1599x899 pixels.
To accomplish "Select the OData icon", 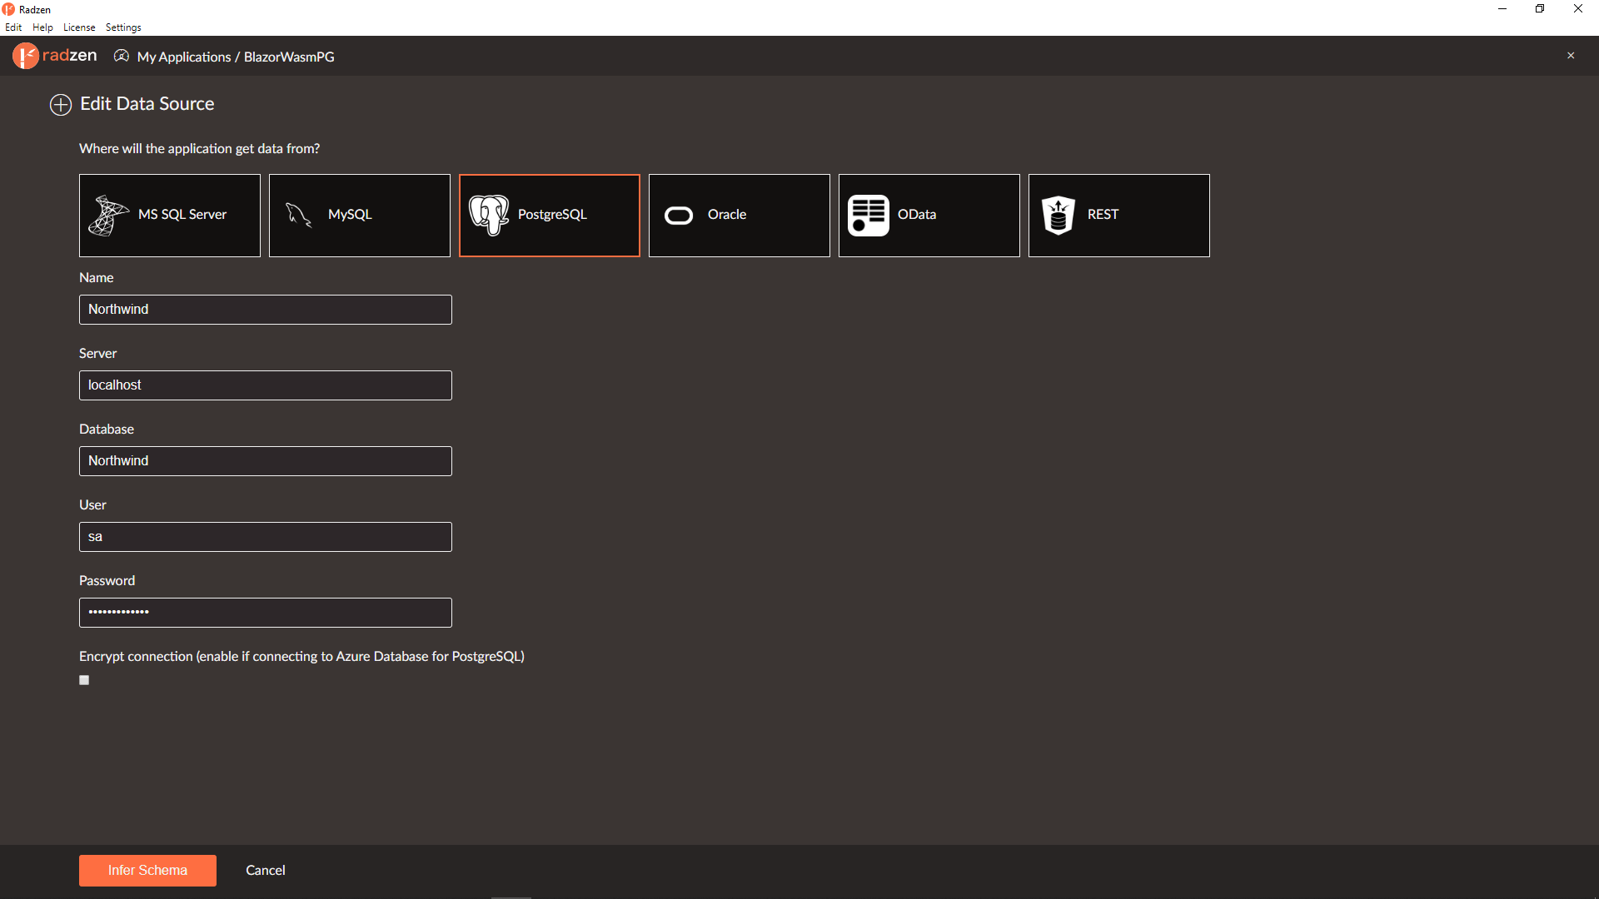I will coord(869,216).
